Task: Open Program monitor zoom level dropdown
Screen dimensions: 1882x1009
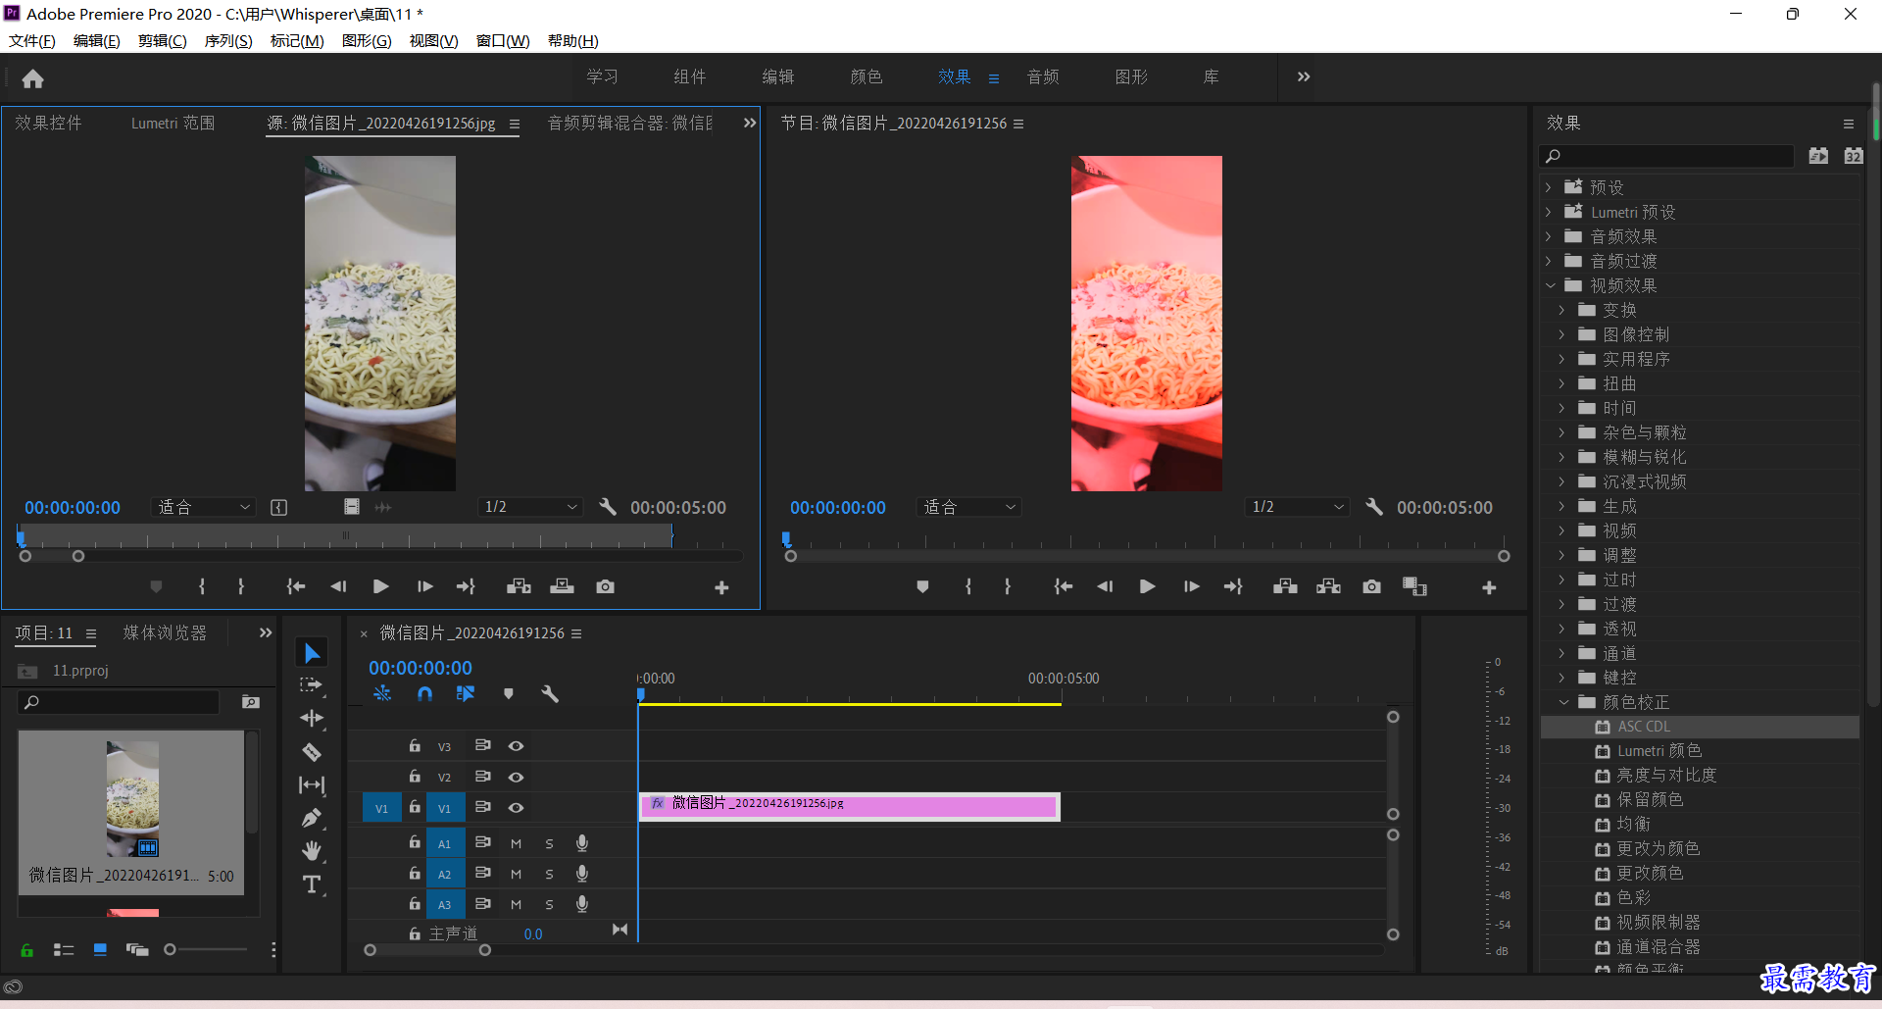Action: coord(969,507)
